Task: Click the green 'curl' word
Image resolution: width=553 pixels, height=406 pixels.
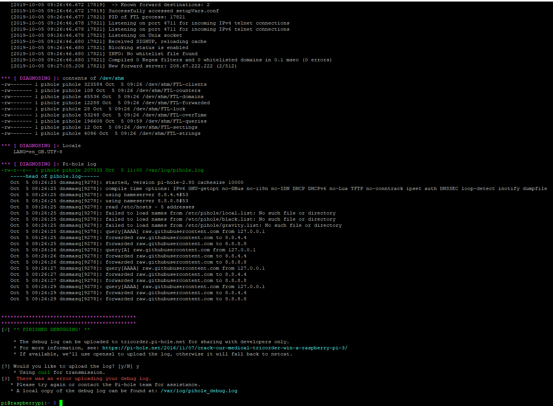Action: point(44,372)
